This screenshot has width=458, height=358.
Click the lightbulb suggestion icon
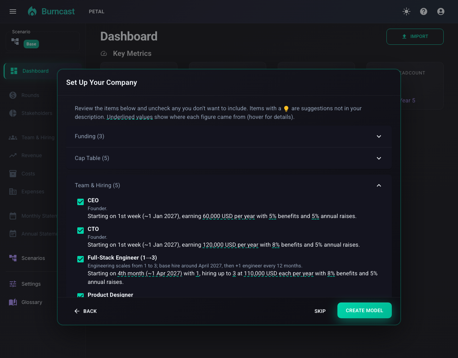[x=286, y=108]
